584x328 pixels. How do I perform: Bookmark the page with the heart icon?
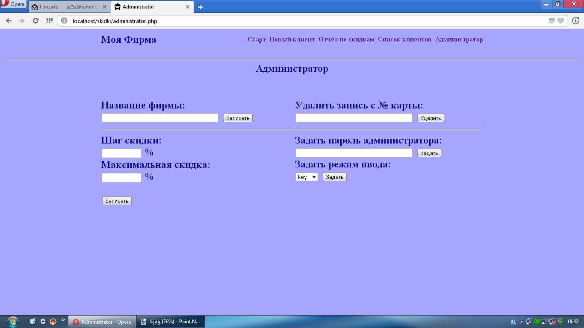(x=560, y=20)
